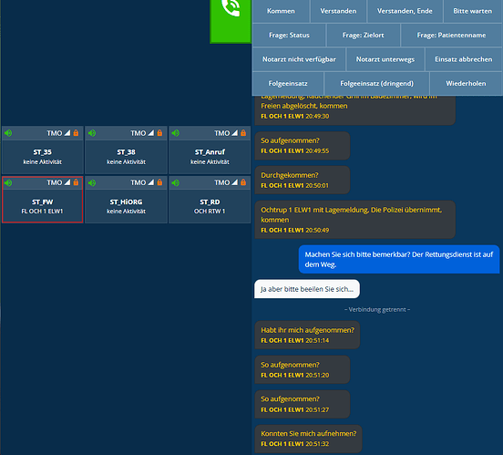Select the ST_Anruf channel tile

tap(210, 150)
